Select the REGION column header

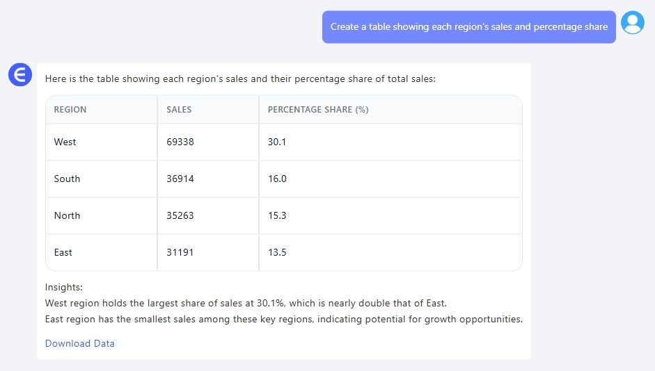coord(70,110)
